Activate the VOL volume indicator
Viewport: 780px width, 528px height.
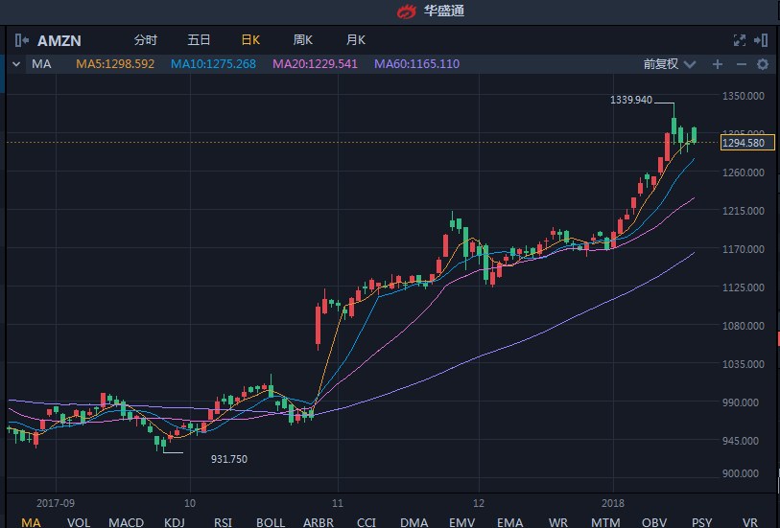coord(79,521)
